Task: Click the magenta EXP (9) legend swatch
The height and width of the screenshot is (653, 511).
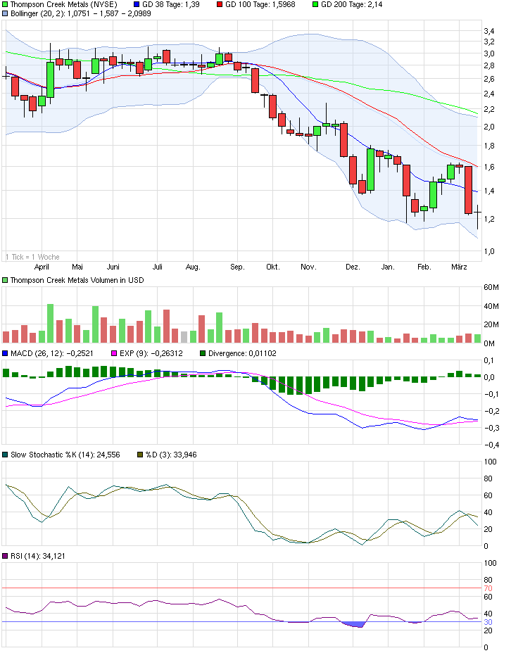Action: pos(116,353)
